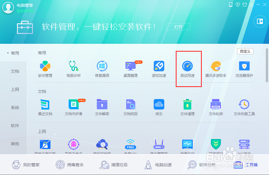The height and width of the screenshot is (175, 269).
Task: Click the shirt skin icon in title bar
Action: pyautogui.click(x=245, y=5)
